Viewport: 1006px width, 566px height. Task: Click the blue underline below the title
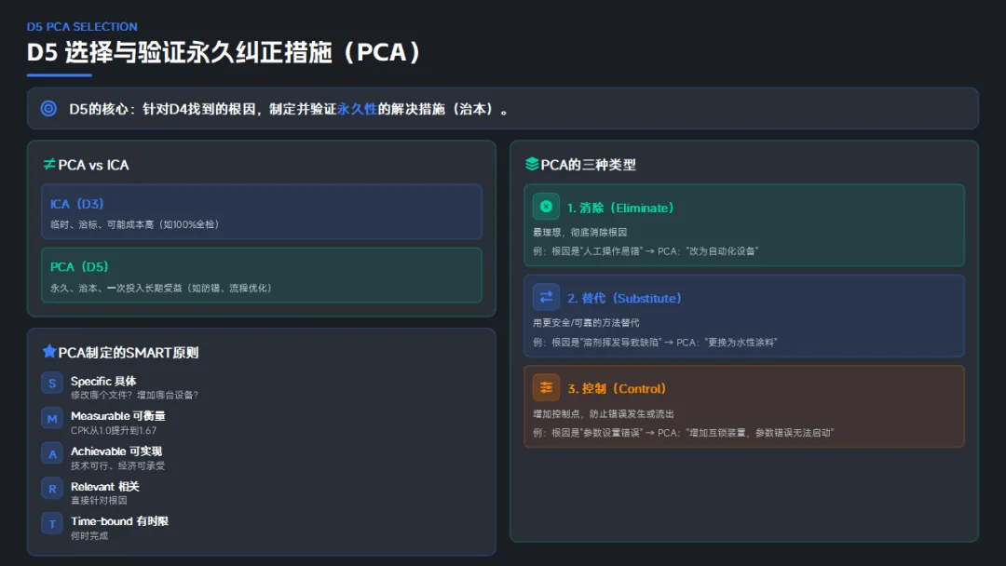click(x=60, y=75)
